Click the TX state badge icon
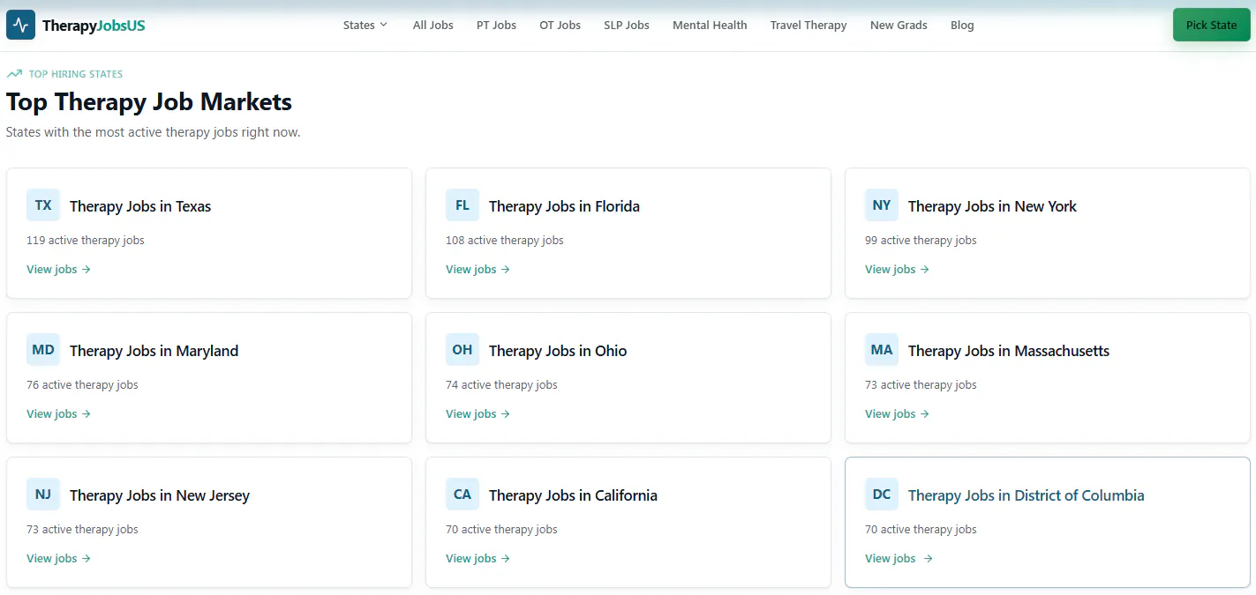This screenshot has height=595, width=1256. pos(43,205)
